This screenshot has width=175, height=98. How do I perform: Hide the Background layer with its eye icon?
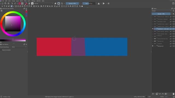[x=153, y=46]
